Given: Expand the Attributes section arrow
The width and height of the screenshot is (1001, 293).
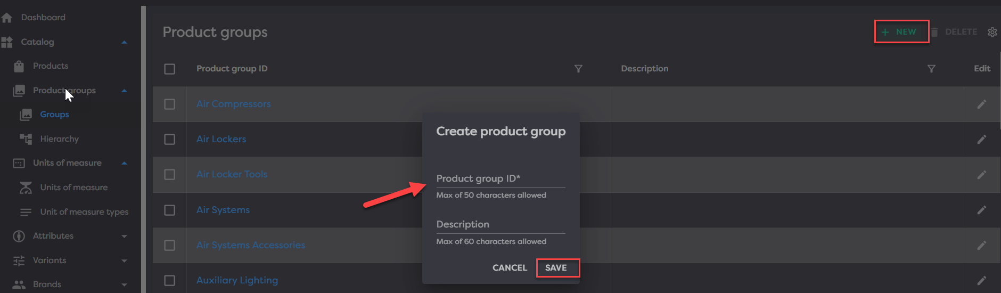Looking at the screenshot, I should point(124,236).
